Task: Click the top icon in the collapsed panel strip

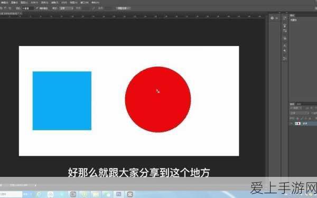Action: (285, 18)
